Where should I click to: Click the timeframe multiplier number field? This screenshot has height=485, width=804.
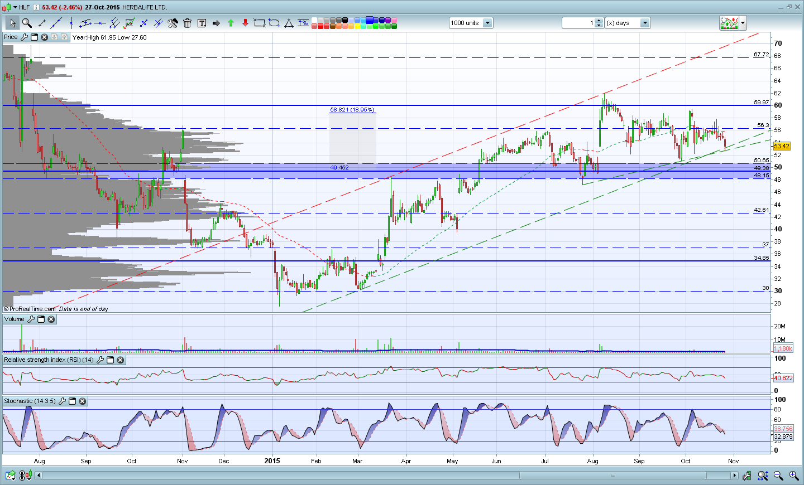point(578,23)
